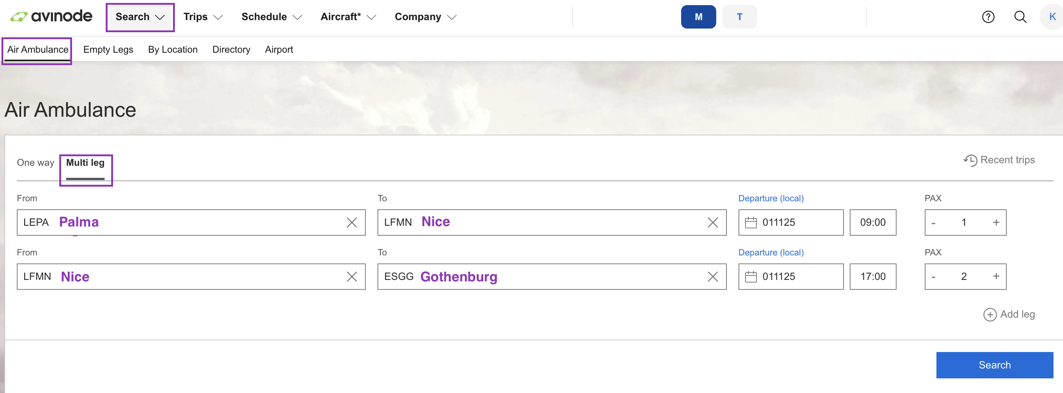Open calendar icon for first leg departure
The height and width of the screenshot is (393, 1063).
click(751, 222)
